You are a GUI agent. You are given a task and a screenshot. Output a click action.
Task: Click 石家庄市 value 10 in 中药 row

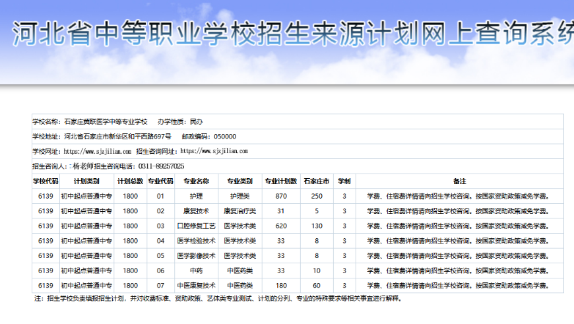point(317,271)
